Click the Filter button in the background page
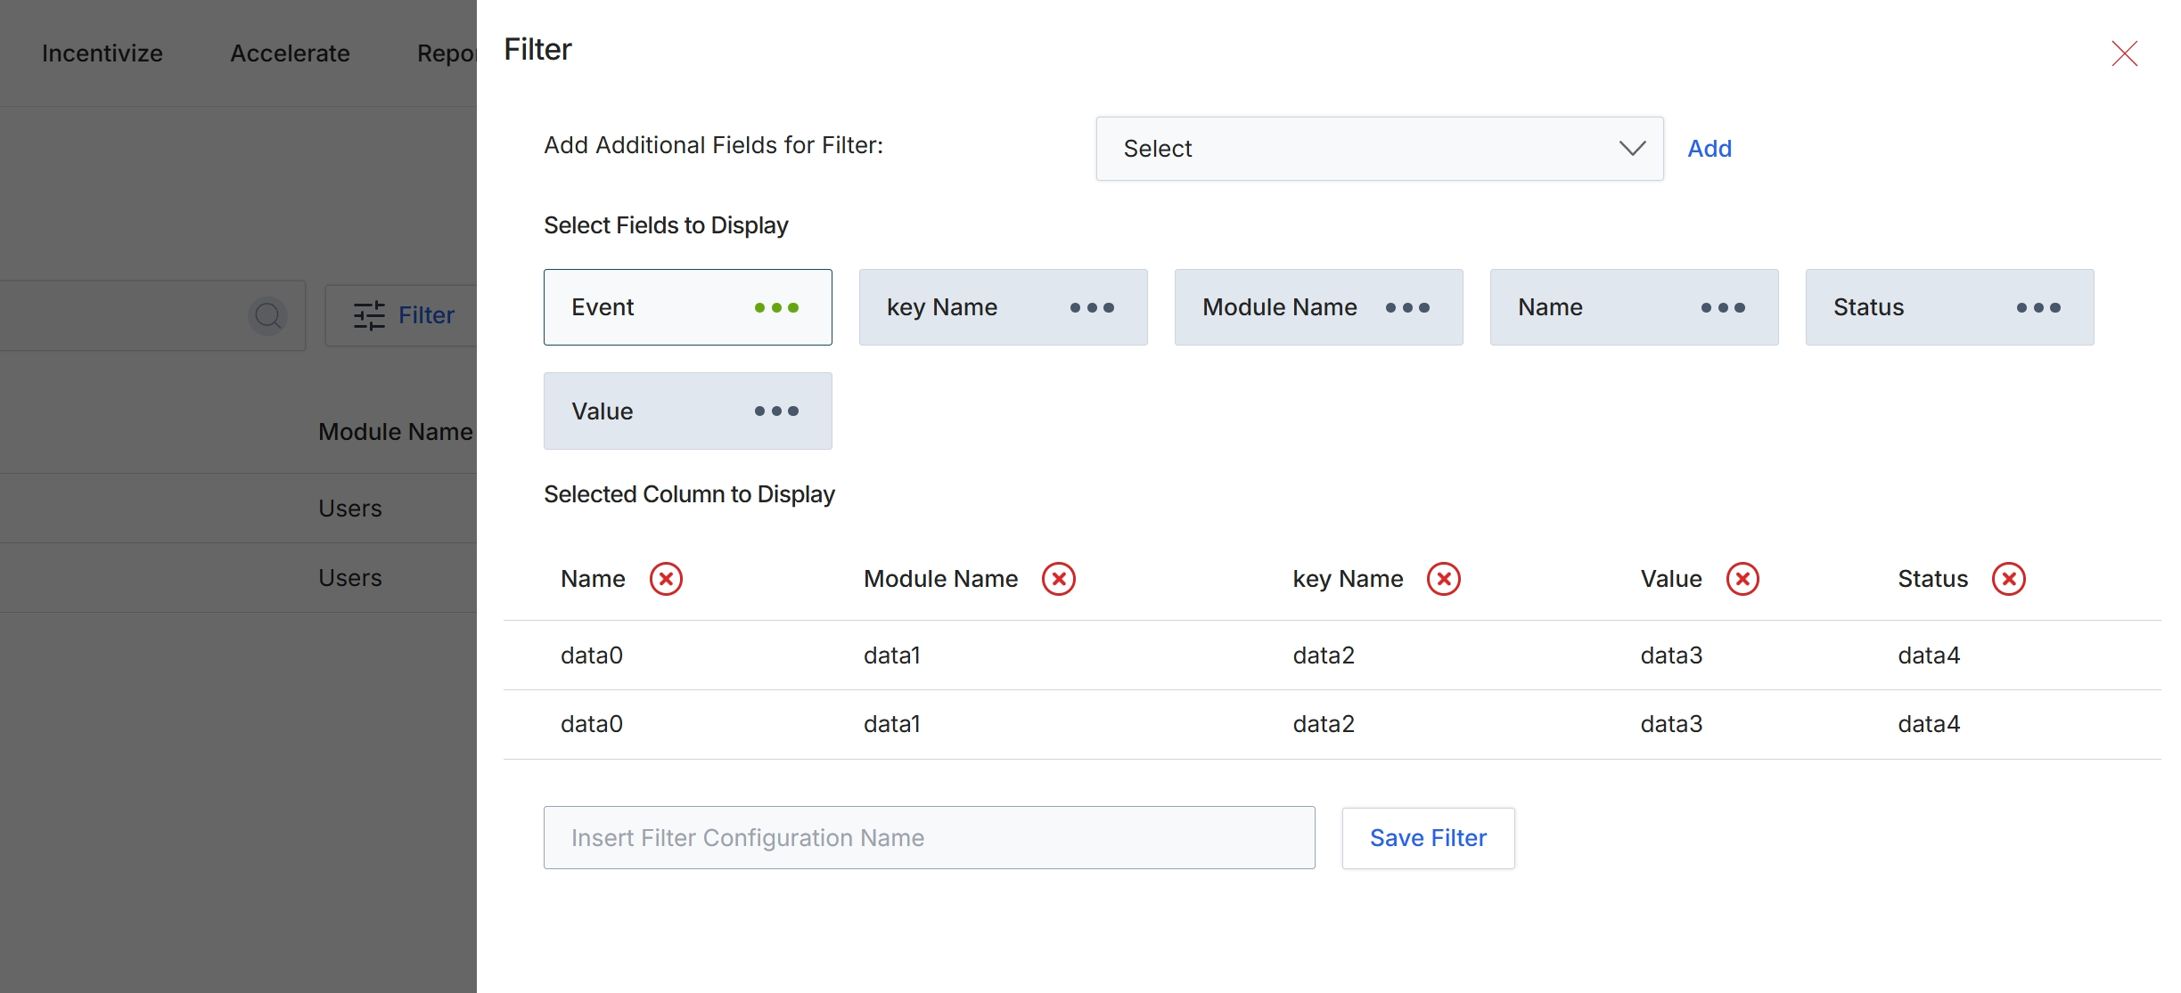 [x=403, y=315]
